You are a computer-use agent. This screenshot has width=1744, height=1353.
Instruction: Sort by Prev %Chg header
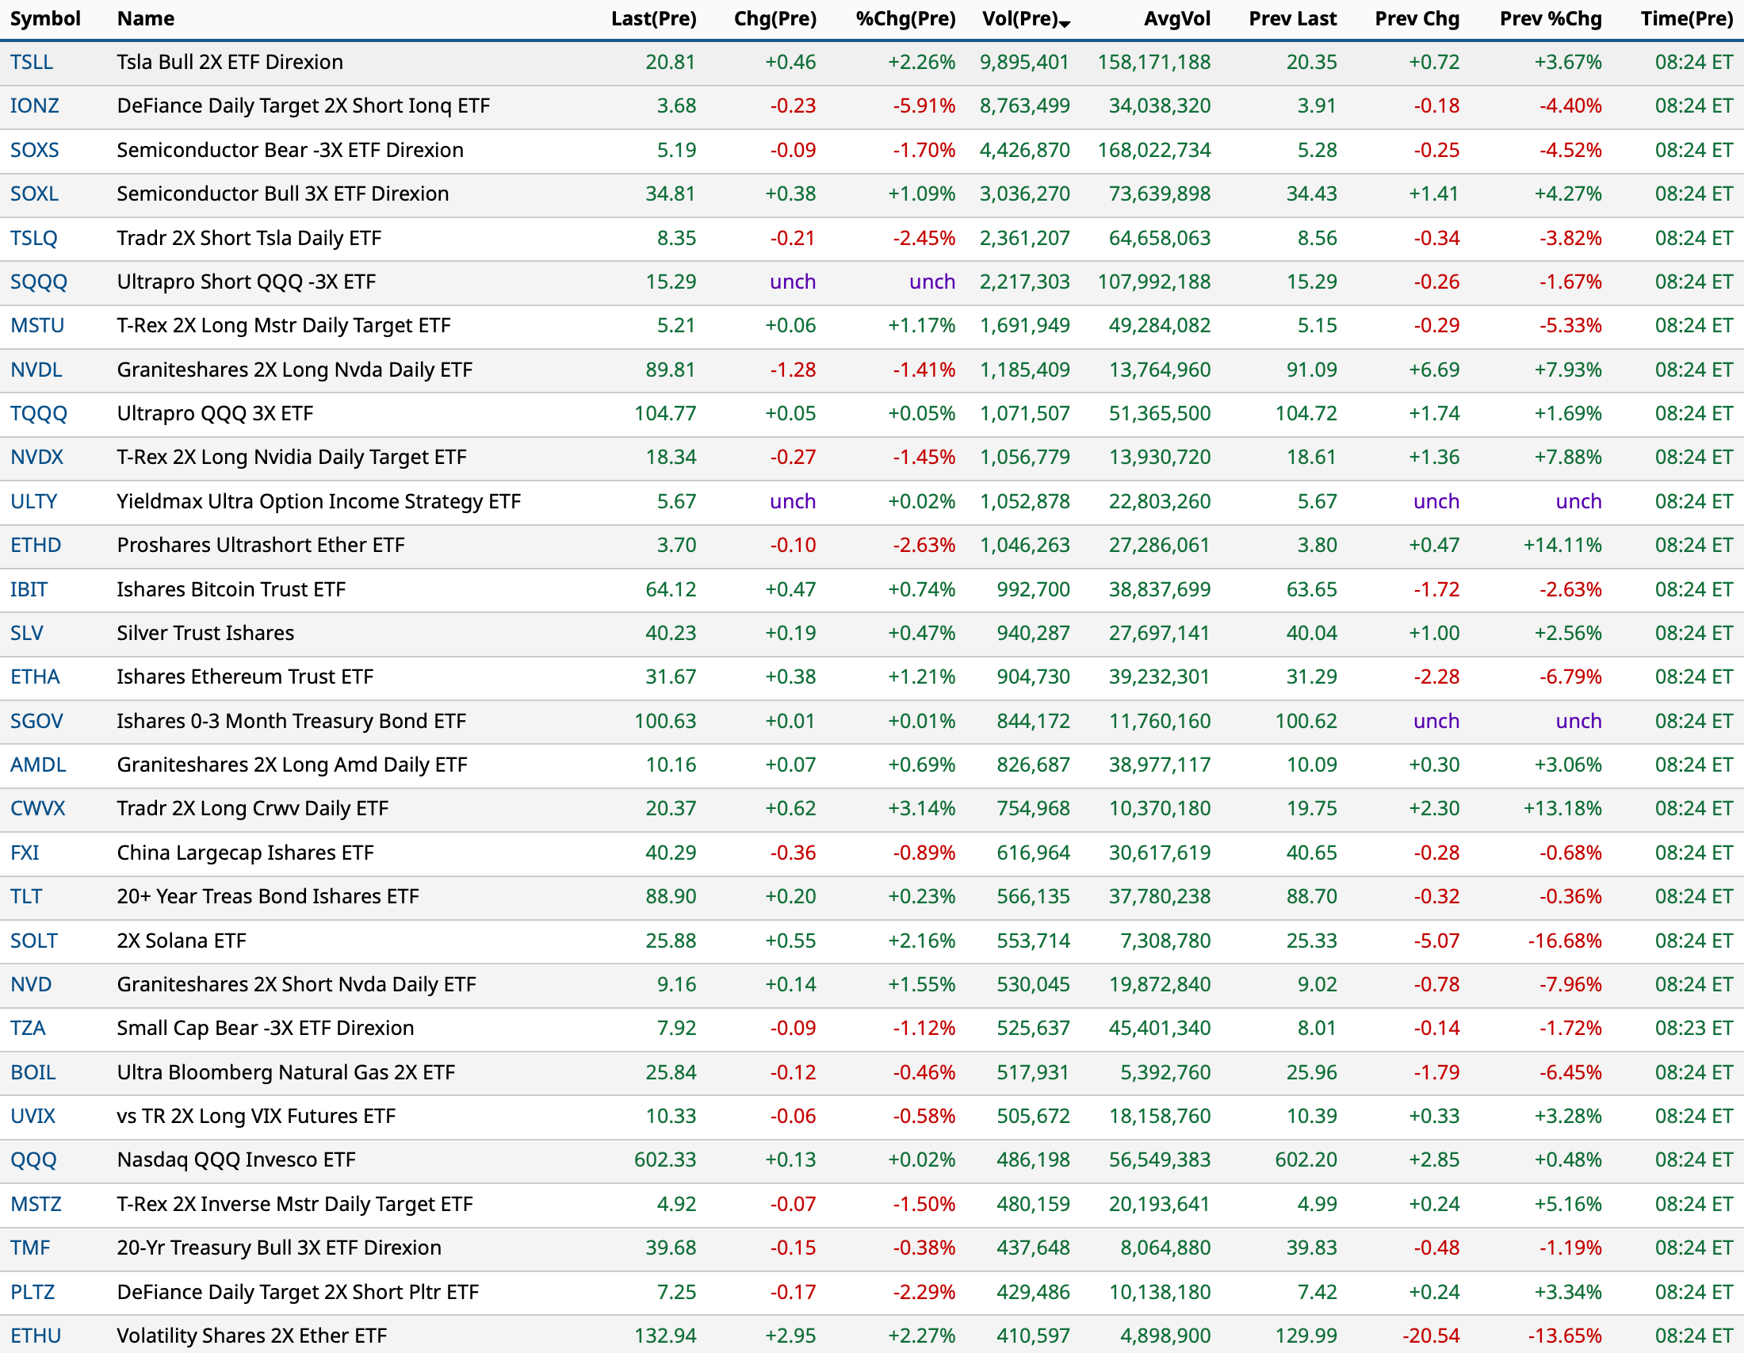[x=1550, y=18]
